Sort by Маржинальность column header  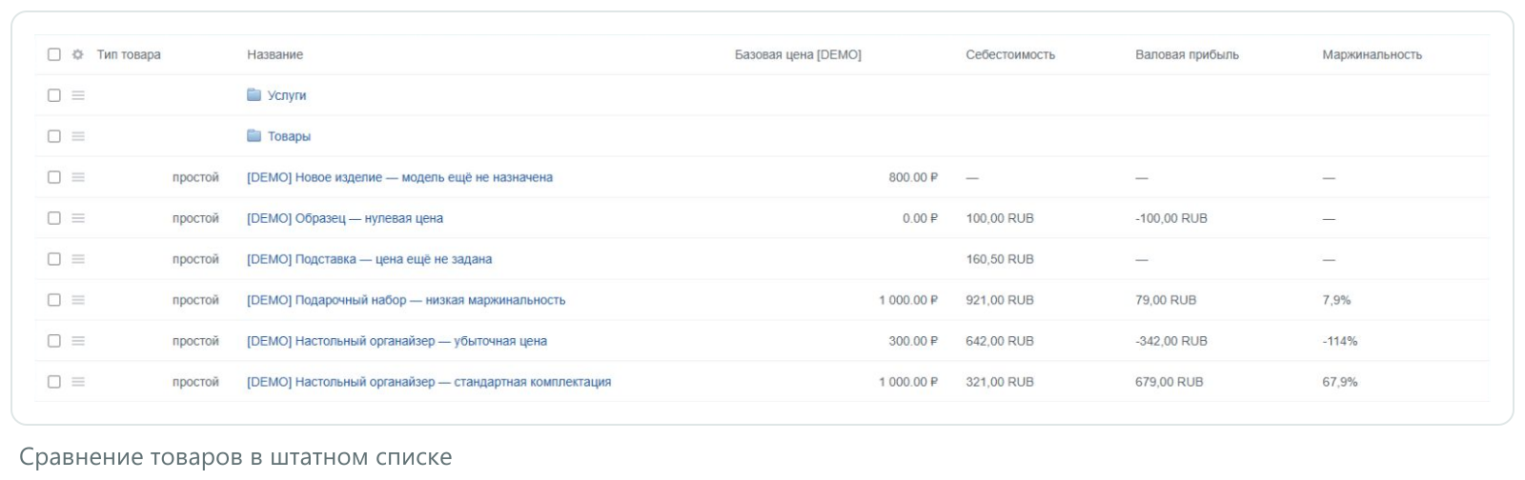1372,54
